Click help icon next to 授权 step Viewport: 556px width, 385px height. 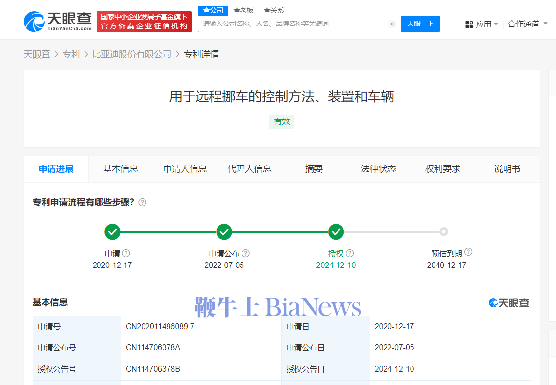(x=350, y=253)
